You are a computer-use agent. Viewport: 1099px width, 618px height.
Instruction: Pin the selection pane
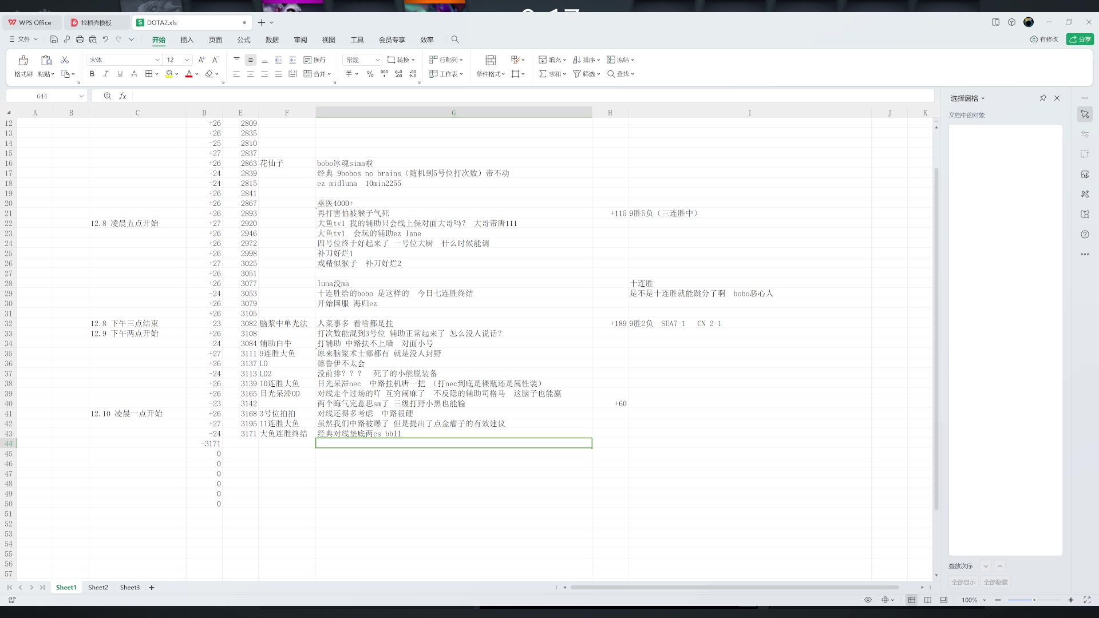[x=1043, y=98]
